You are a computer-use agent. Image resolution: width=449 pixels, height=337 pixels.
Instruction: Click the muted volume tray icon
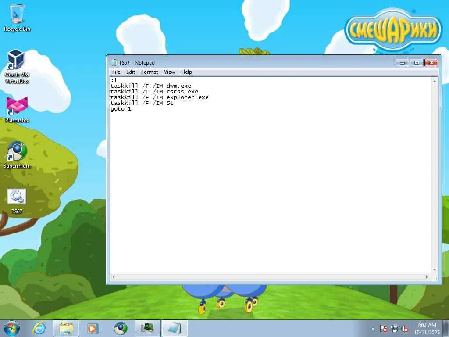click(405, 329)
